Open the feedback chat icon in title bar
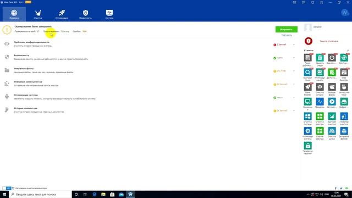This screenshot has width=352, height=198. (x=304, y=2)
